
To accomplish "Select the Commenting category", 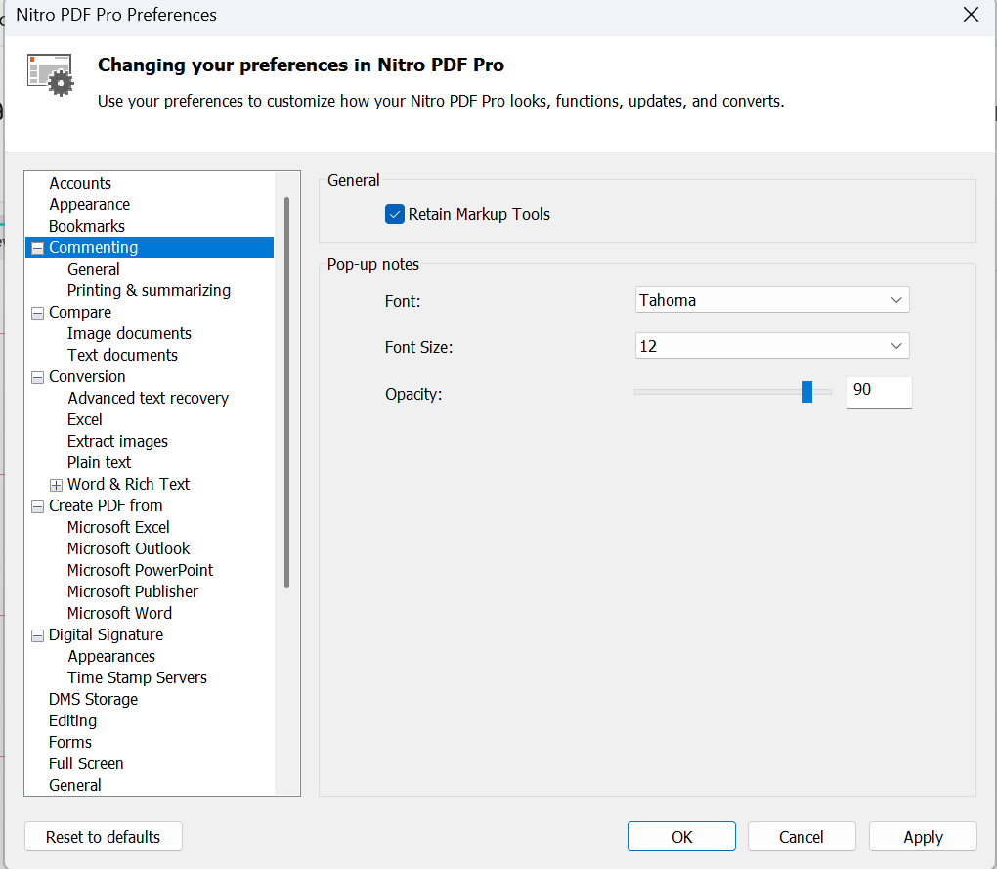I will (94, 247).
